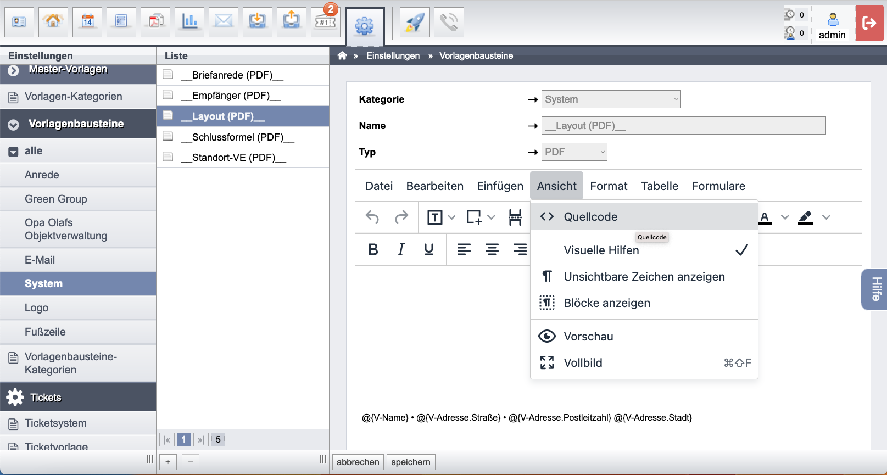Click the Name input field
887x475 pixels.
684,126
